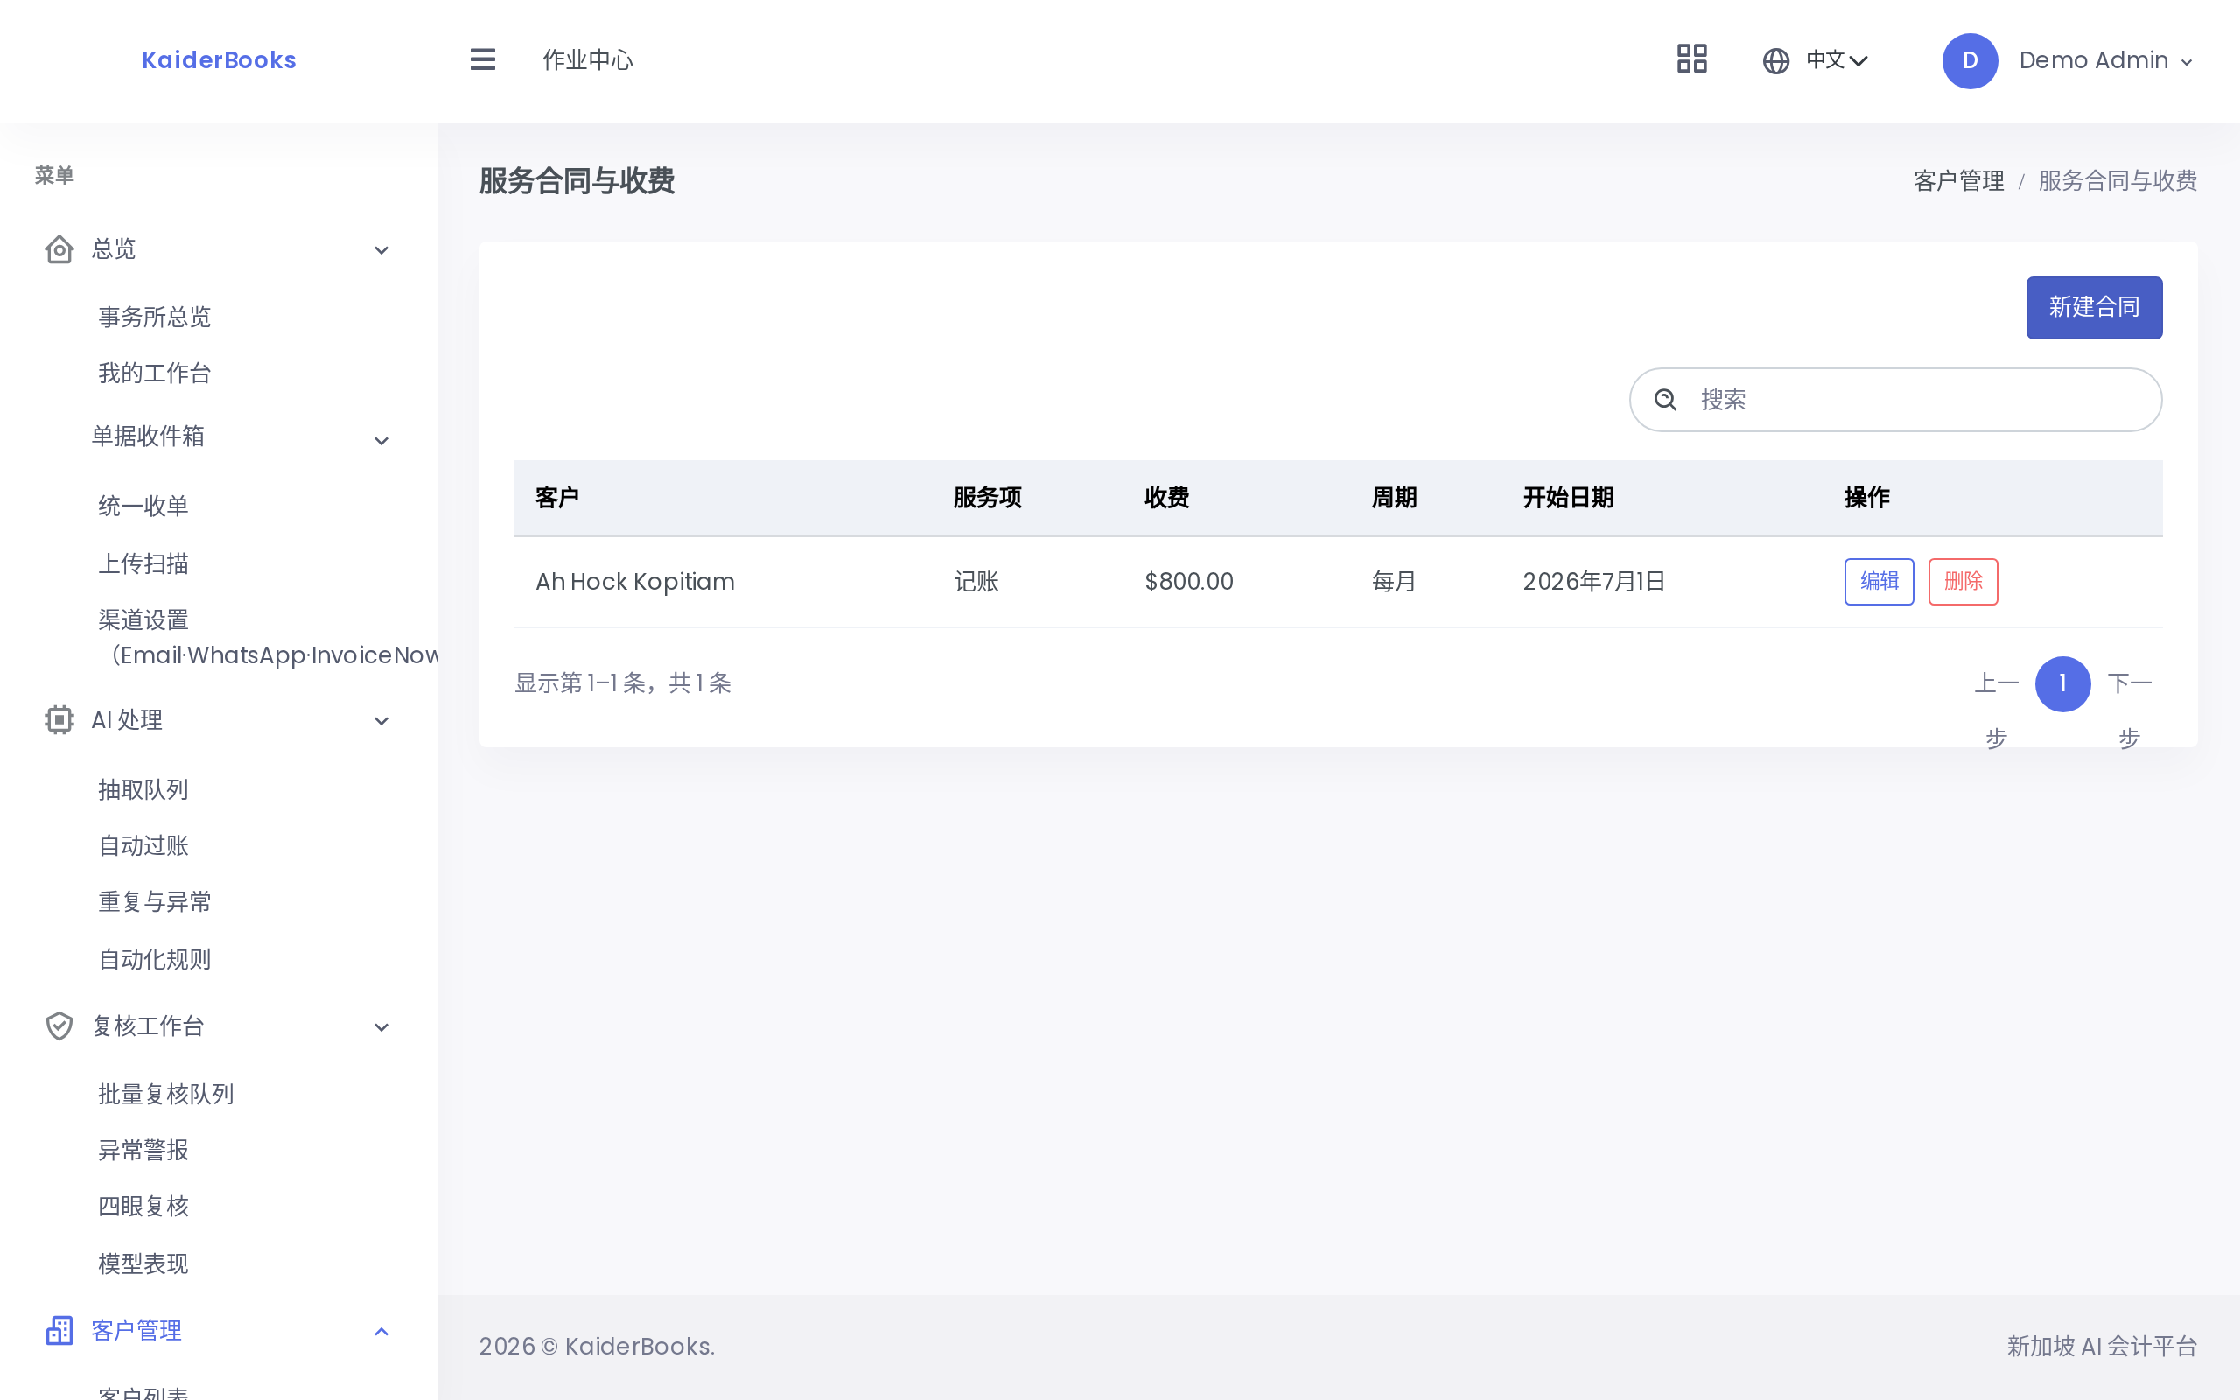Click the chip icon beside AI 处理

coord(59,719)
